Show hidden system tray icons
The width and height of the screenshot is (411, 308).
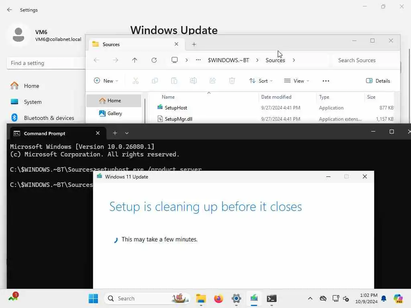point(310,298)
